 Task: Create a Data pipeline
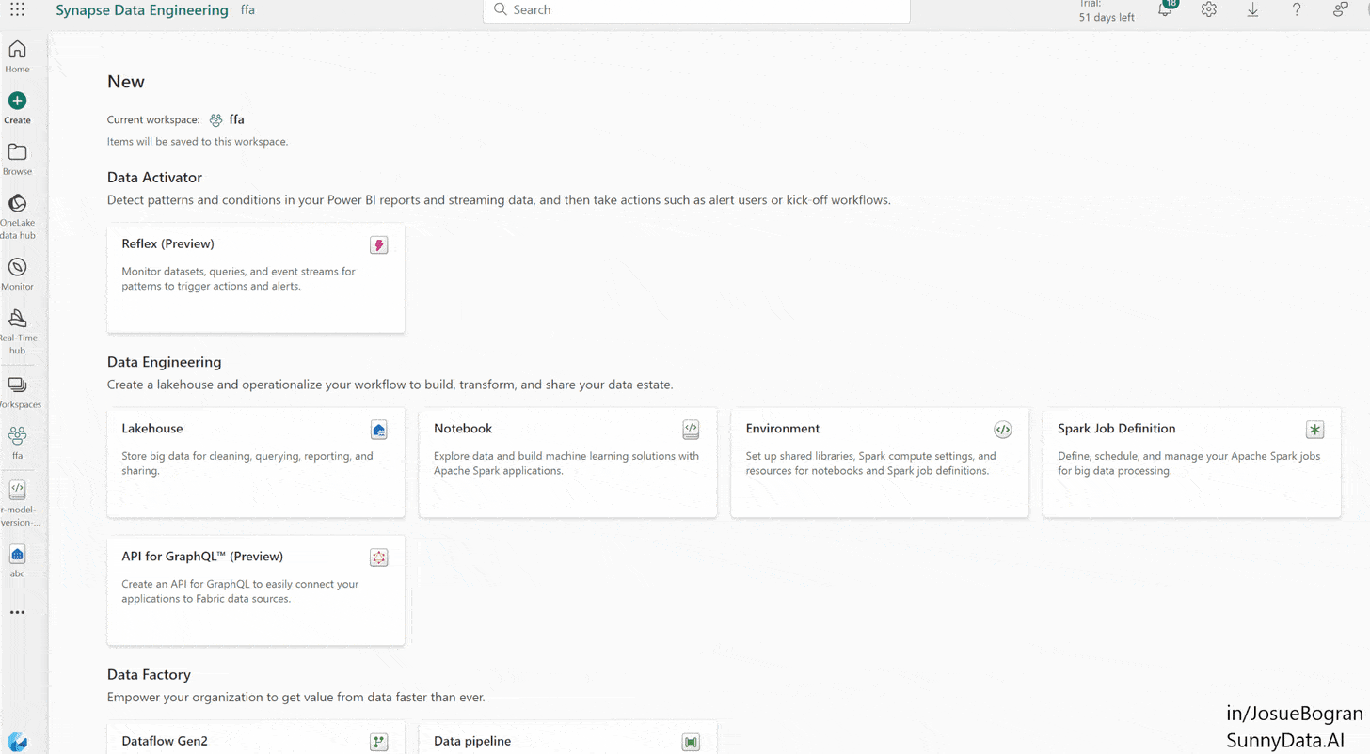[x=567, y=738]
